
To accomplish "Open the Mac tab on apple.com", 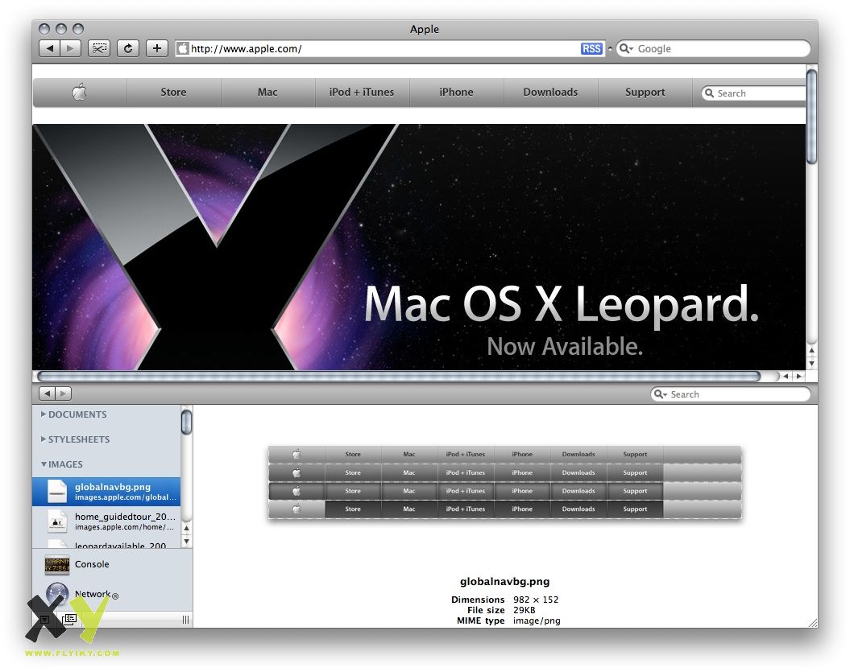I will click(267, 92).
